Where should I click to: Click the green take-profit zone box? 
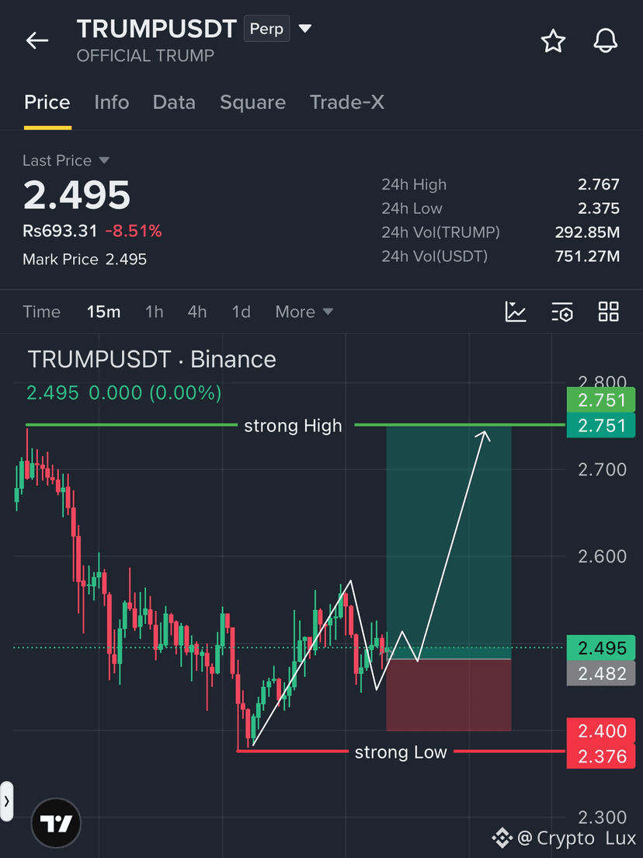click(x=449, y=542)
